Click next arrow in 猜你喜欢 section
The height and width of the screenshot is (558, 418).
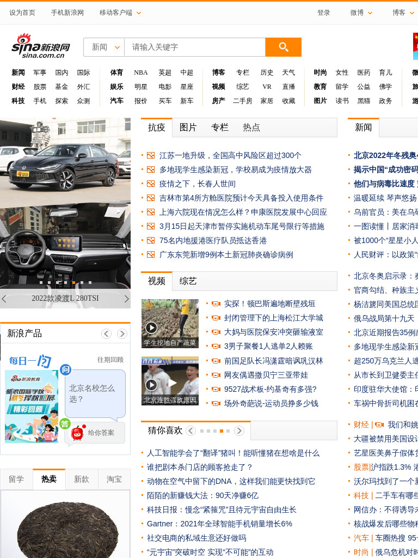click(239, 430)
